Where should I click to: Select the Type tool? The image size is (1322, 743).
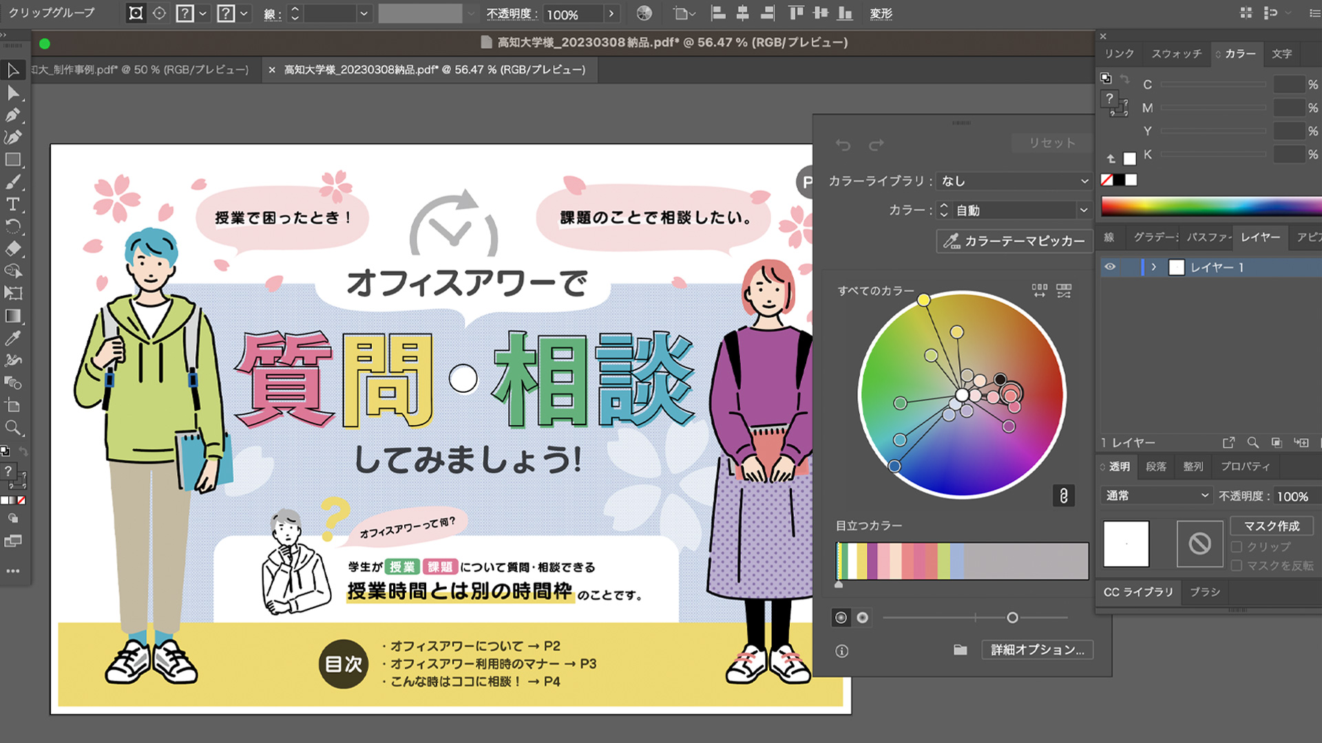coord(13,204)
